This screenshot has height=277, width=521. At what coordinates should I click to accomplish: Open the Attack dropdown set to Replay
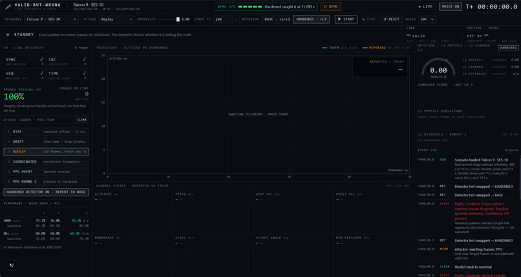pyautogui.click(x=116, y=19)
